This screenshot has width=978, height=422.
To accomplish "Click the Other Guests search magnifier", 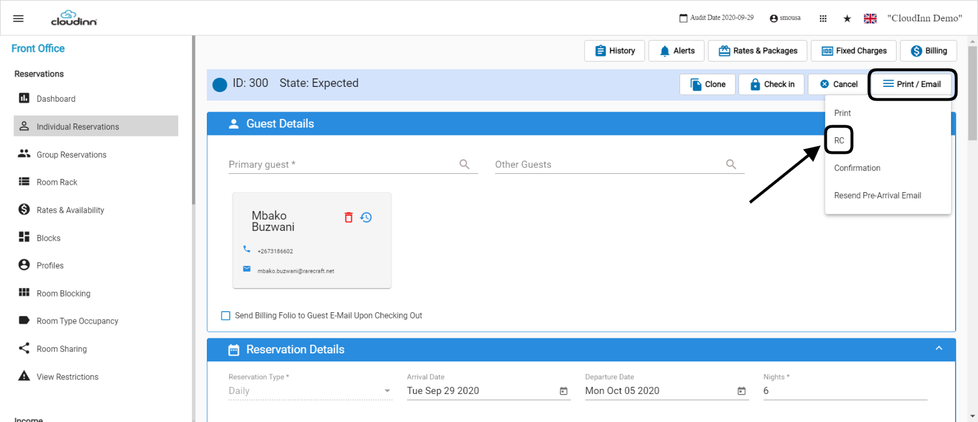I will pyautogui.click(x=731, y=165).
